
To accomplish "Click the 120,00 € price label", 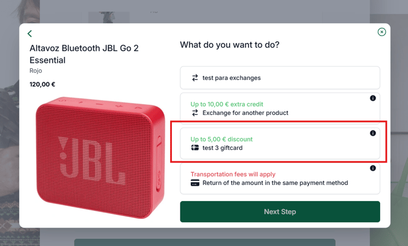I will 42,85.
